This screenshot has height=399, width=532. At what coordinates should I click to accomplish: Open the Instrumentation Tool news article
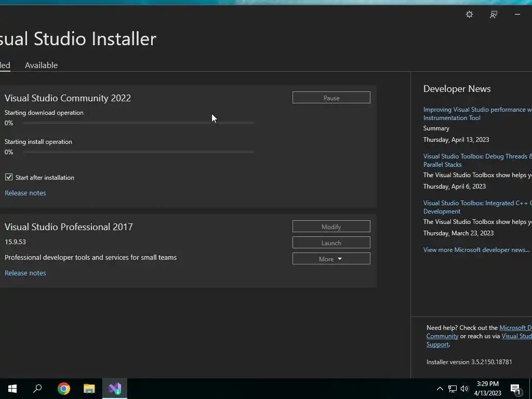(477, 114)
